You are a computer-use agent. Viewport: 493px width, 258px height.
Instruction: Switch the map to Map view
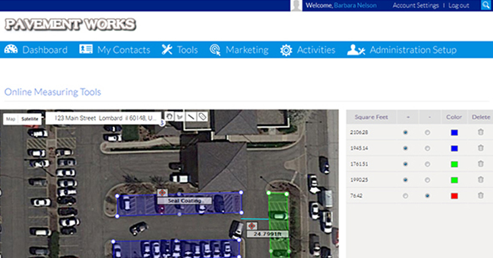click(11, 119)
